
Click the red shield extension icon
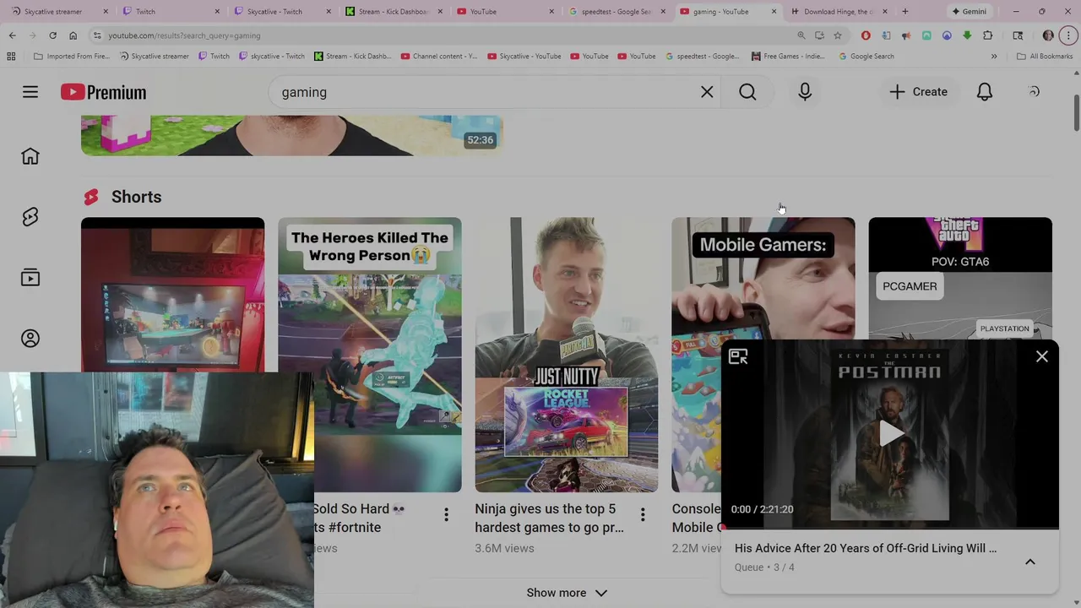click(x=866, y=35)
